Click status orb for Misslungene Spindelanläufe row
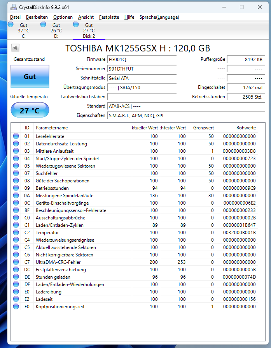Screen dimensions: 271x348 click(x=16, y=195)
